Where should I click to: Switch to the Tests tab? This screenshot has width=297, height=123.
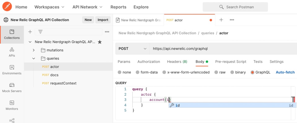(x=258, y=61)
